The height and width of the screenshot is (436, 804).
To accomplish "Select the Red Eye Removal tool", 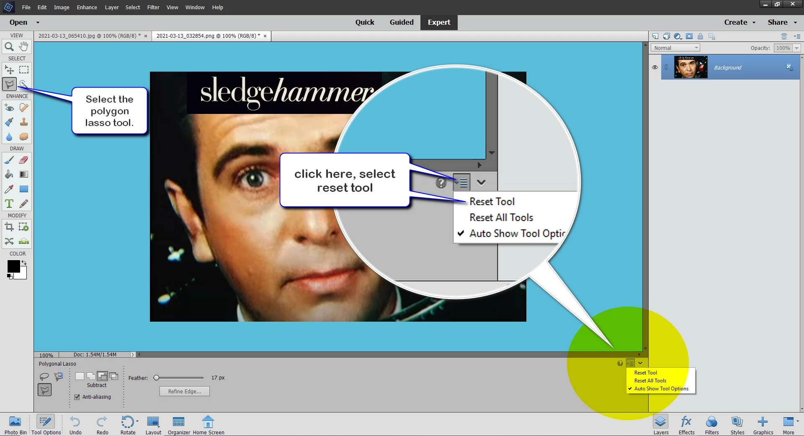I will pyautogui.click(x=9, y=108).
